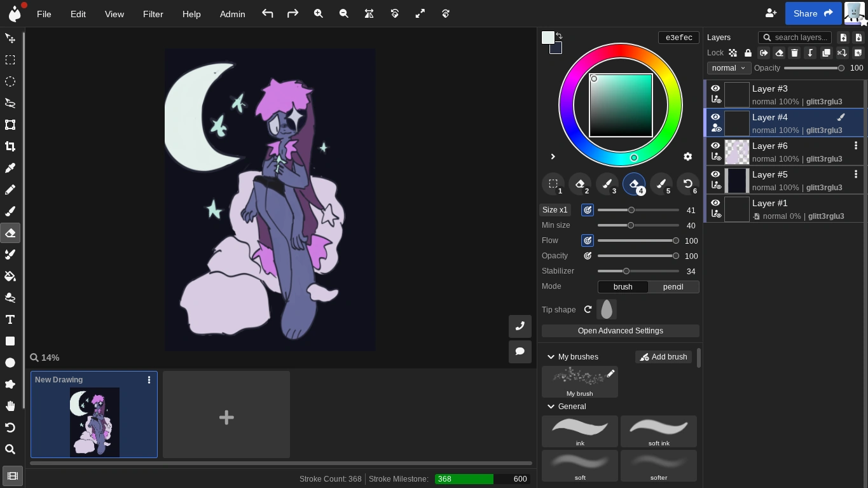Select the Lasso selection tool

click(x=10, y=102)
